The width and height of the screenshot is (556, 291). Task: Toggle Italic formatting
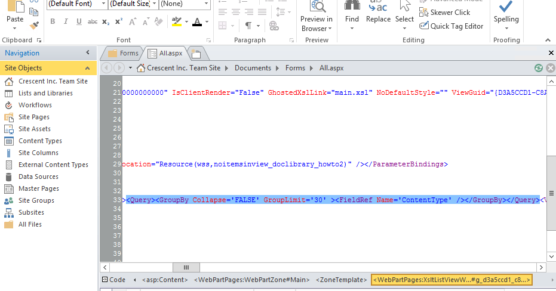(66, 21)
